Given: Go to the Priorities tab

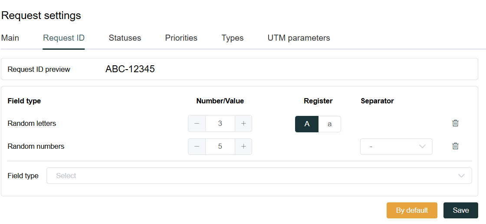Looking at the screenshot, I should tap(181, 38).
